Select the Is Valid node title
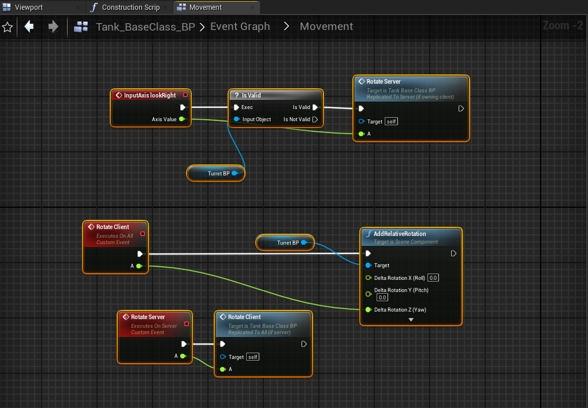Image resolution: width=588 pixels, height=408 pixels. [x=251, y=95]
